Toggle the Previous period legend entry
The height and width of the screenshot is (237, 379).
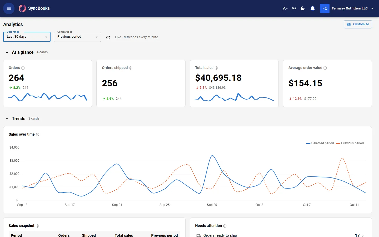tap(350, 143)
